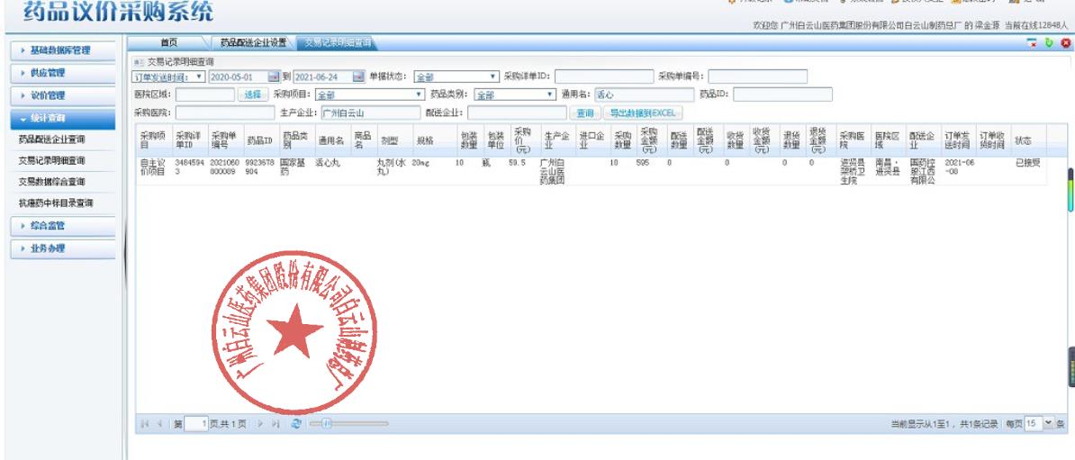This screenshot has height=460, width=1075.
Task: Click the green vertical scrollbar at right
Action: 1070,190
